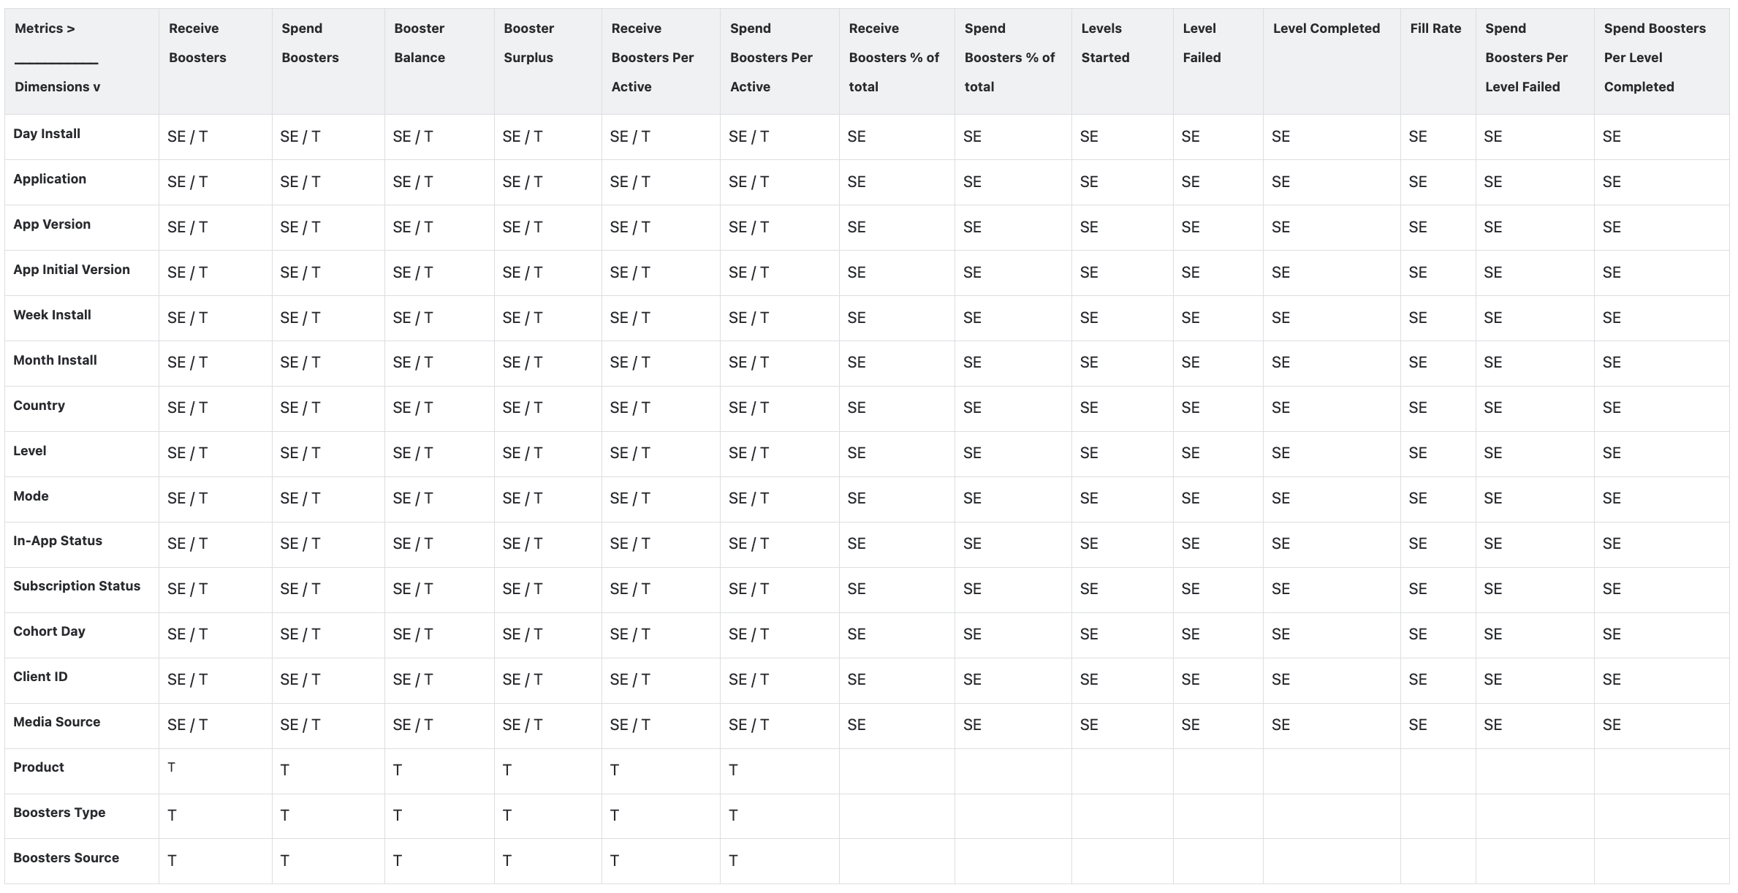Screen dimensions: 1738x893
Task: Click Product row's Booster Balance cell
Action: (x=398, y=770)
